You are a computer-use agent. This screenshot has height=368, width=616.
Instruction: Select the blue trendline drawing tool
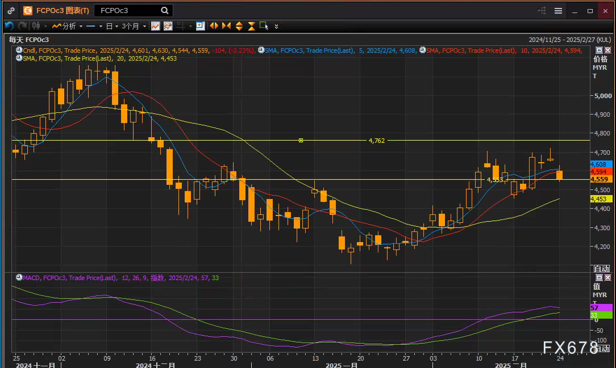pos(90,26)
